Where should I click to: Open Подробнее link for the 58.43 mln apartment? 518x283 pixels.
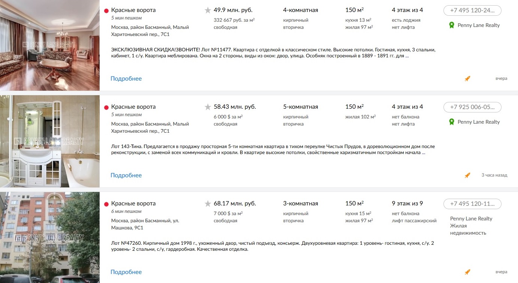coord(126,175)
